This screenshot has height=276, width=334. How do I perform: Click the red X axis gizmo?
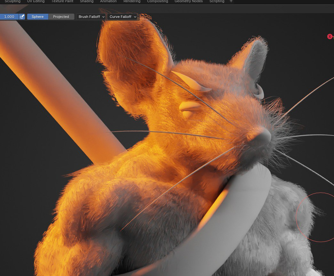tap(330, 37)
